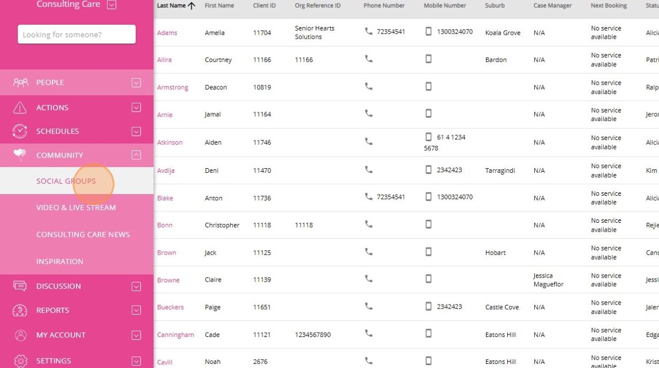Sort by Case Manager column header
This screenshot has width=659, height=368.
pos(553,5)
